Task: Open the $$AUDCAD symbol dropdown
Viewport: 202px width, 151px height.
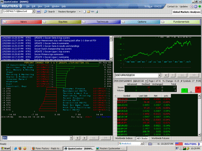Action: 146,81
